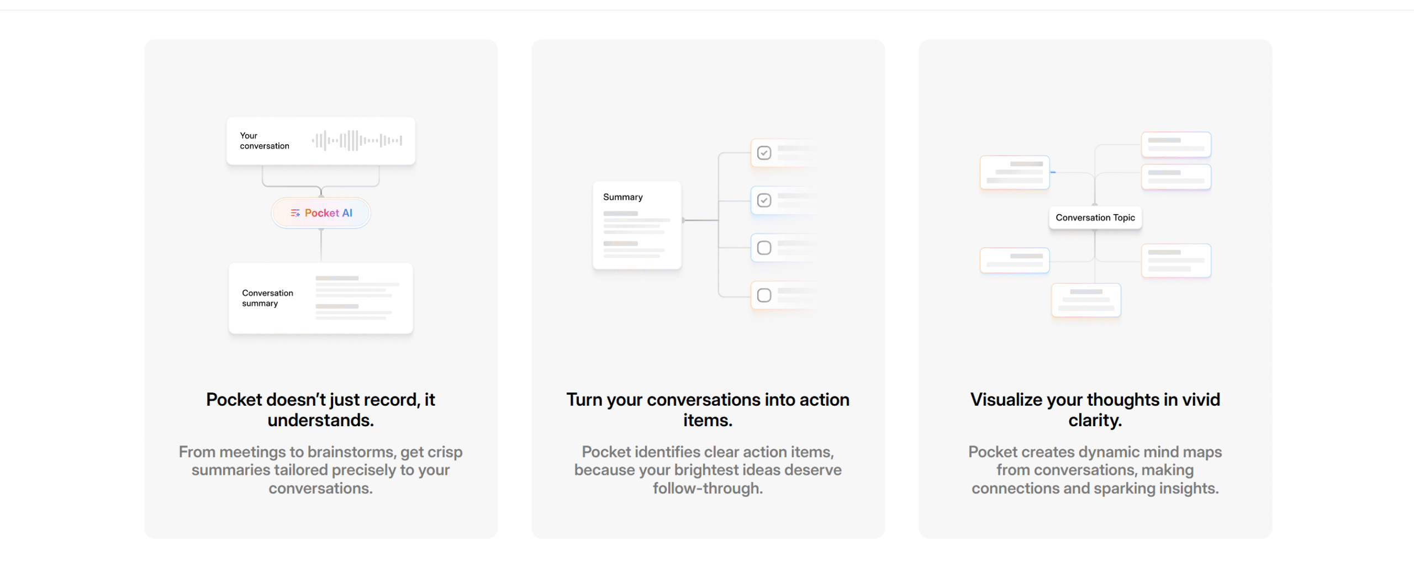1414x573 pixels.
Task: Click the text about dynamic mind maps
Action: click(1095, 470)
